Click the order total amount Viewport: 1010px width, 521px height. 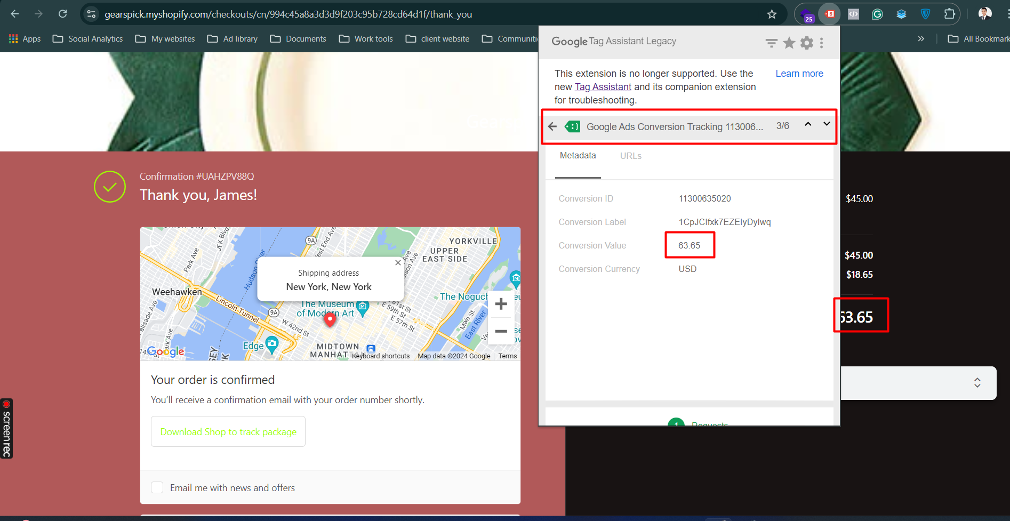856,317
